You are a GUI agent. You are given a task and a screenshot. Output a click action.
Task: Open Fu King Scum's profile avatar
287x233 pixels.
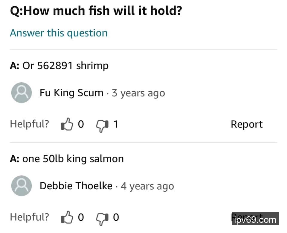(21, 93)
